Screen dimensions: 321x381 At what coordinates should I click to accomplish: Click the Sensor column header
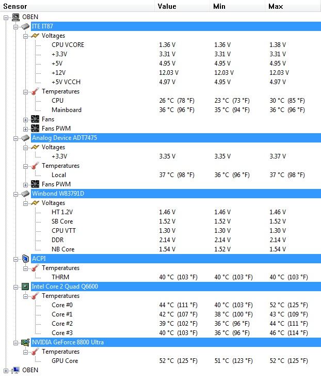[77, 6]
